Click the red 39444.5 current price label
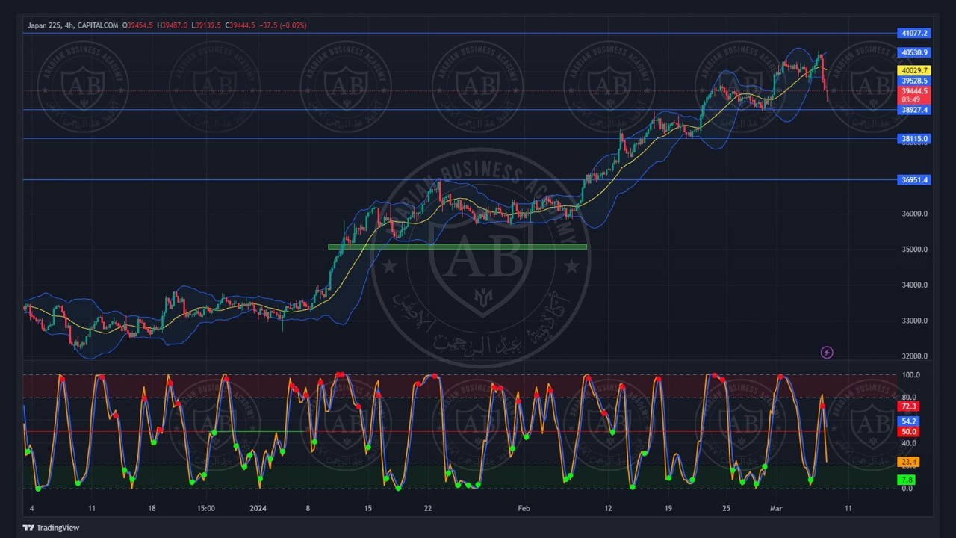 point(914,91)
